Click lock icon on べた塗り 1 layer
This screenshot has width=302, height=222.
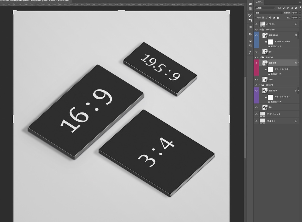tap(296, 121)
